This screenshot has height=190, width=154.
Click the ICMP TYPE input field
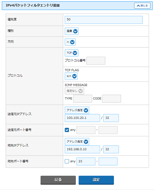tap(82, 98)
